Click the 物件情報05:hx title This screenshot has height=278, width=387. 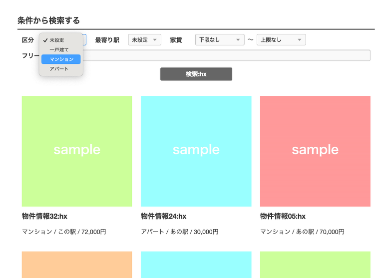point(283,217)
